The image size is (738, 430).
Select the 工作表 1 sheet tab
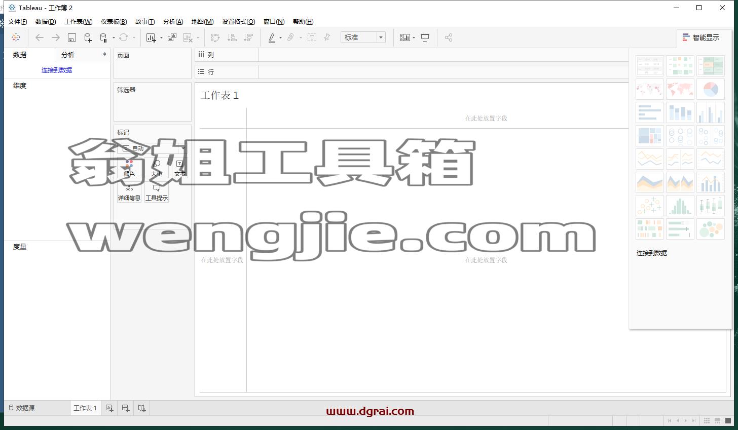[x=85, y=408]
